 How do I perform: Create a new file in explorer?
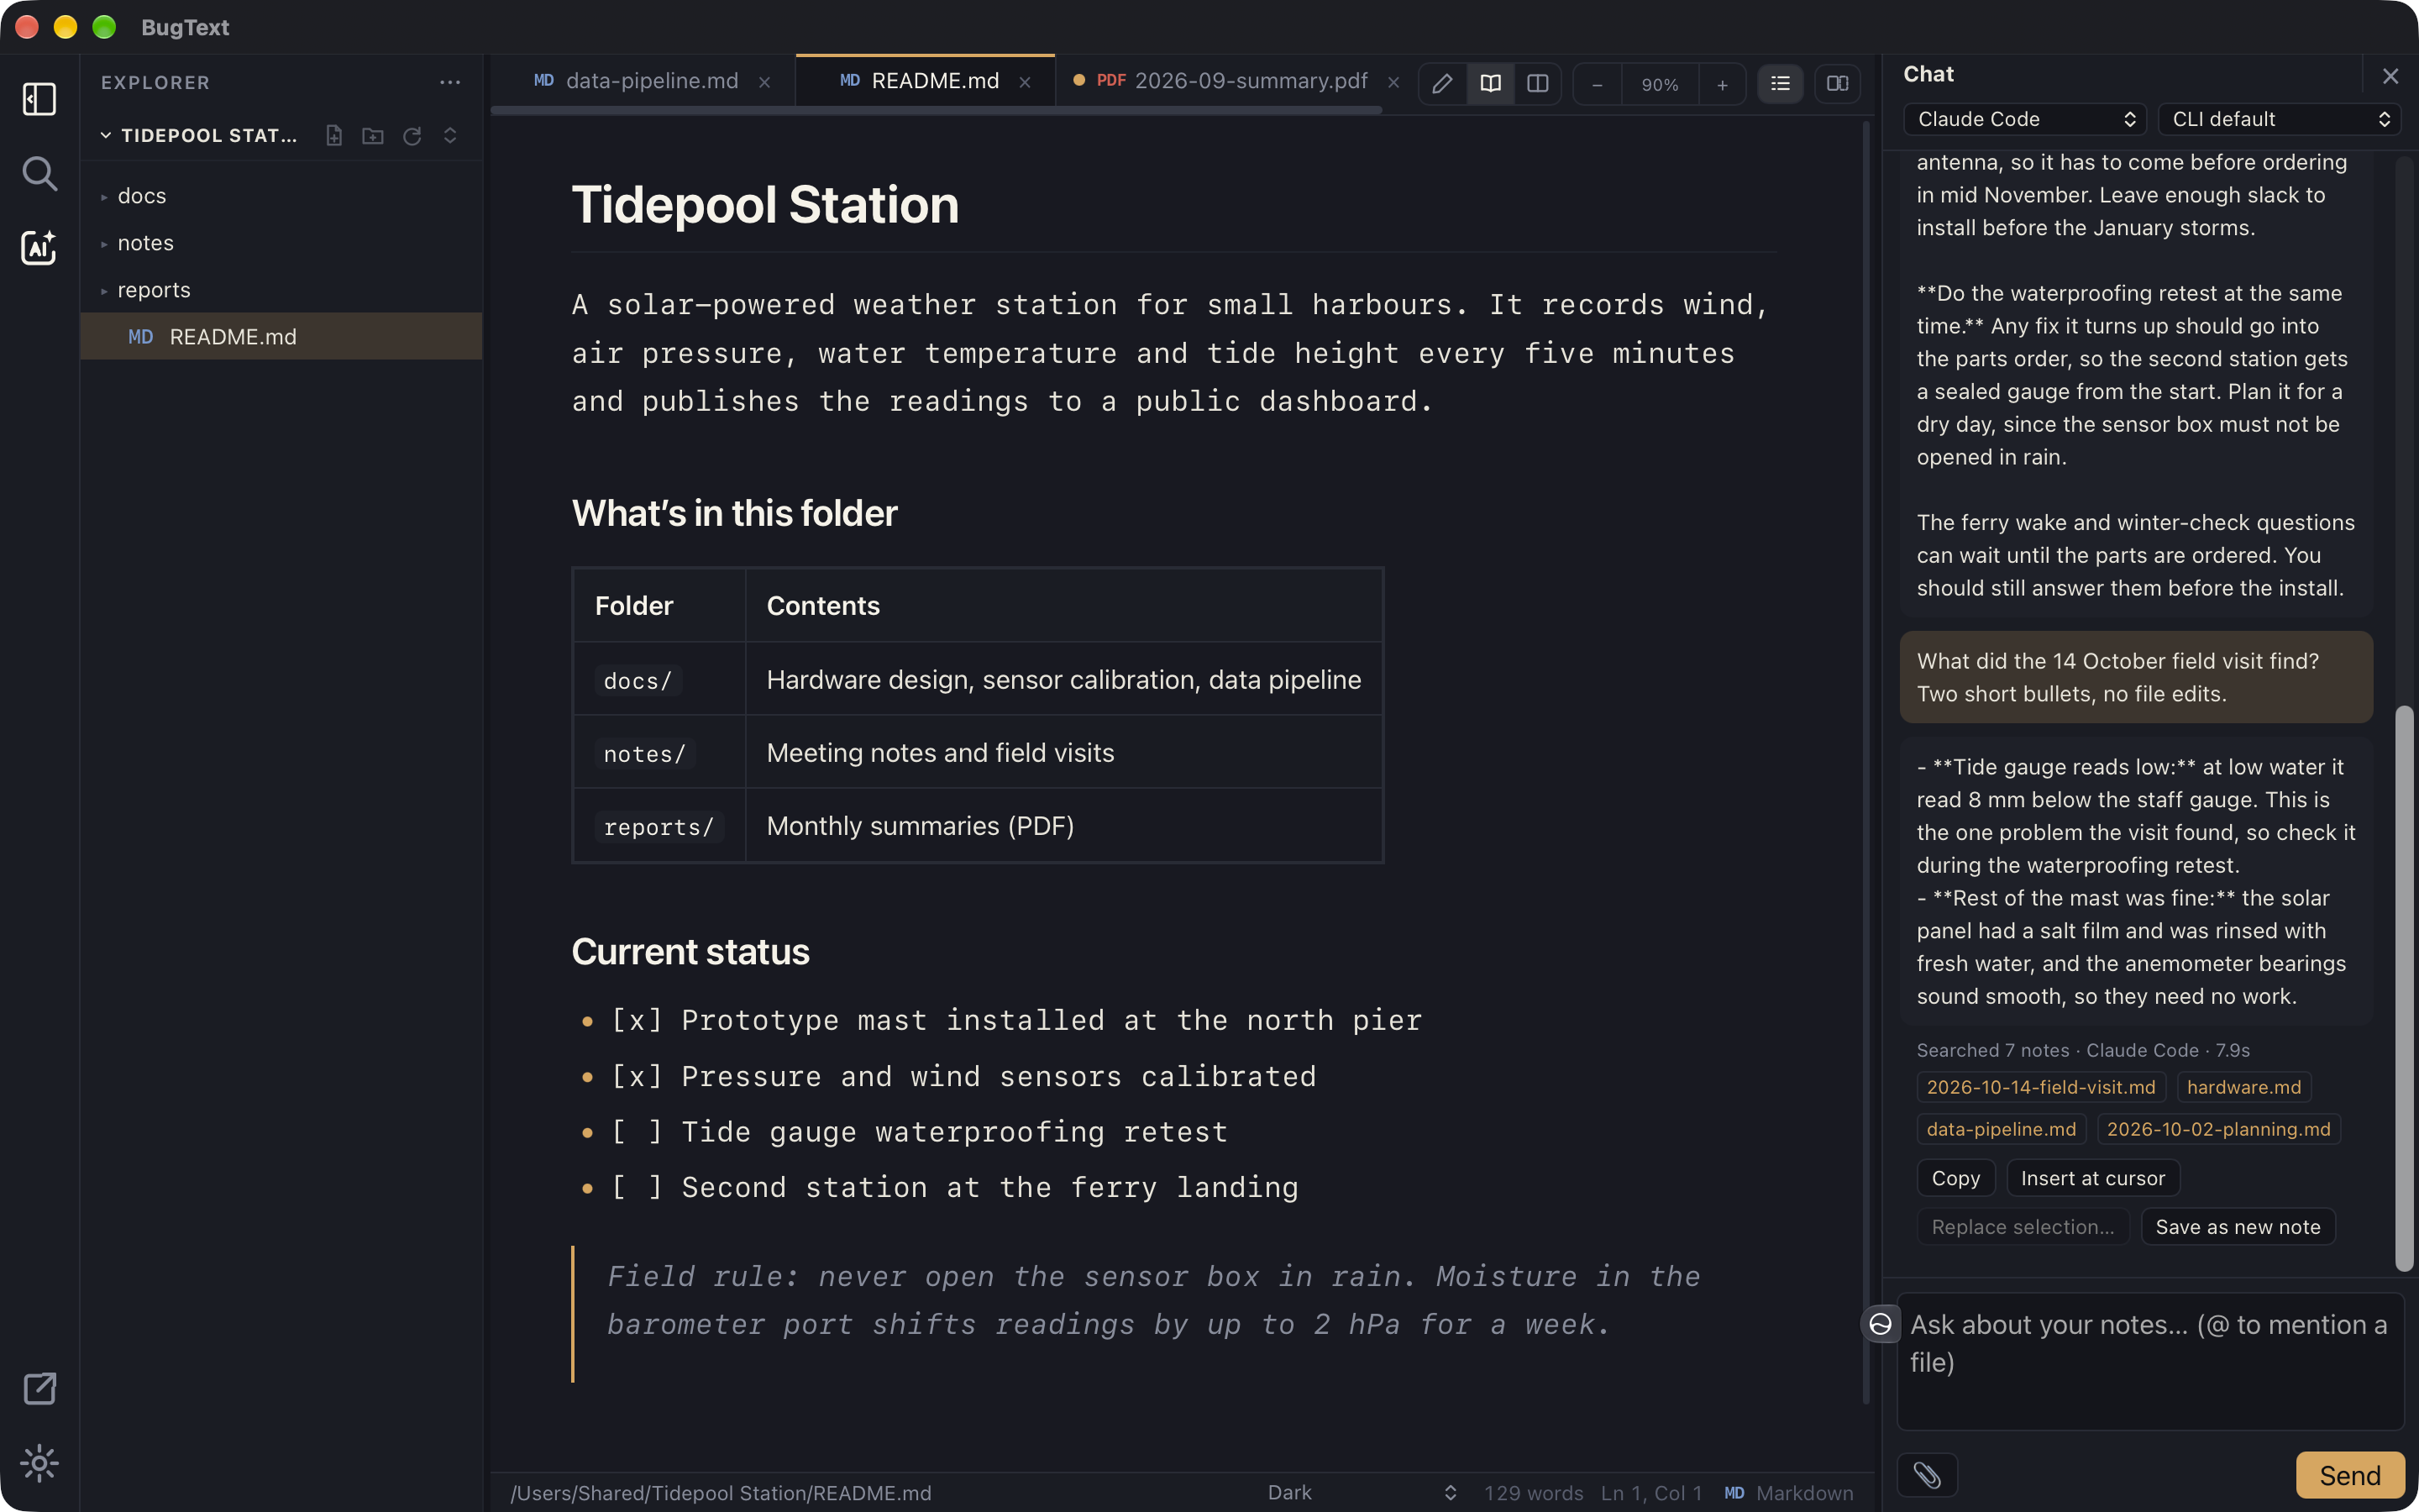333,135
